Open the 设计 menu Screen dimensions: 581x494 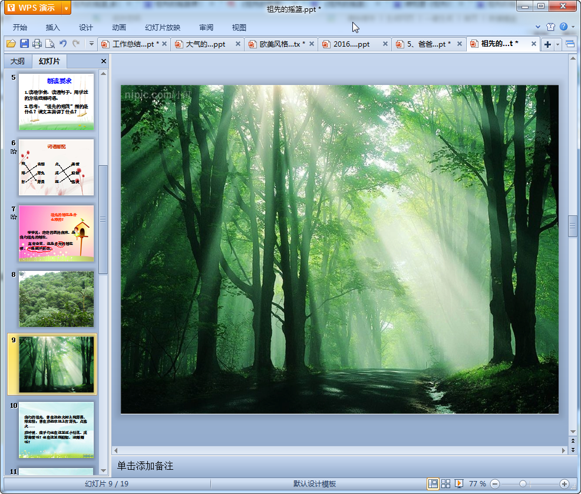click(x=85, y=28)
